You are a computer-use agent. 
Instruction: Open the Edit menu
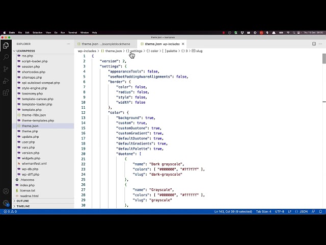click(27, 33)
